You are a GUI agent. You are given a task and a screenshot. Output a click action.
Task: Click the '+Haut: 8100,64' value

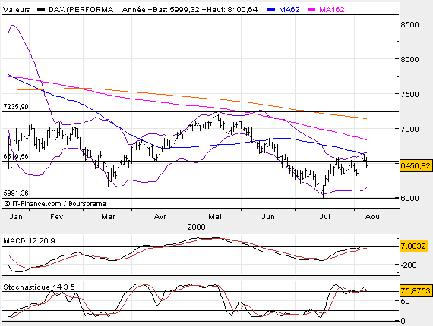click(x=229, y=10)
